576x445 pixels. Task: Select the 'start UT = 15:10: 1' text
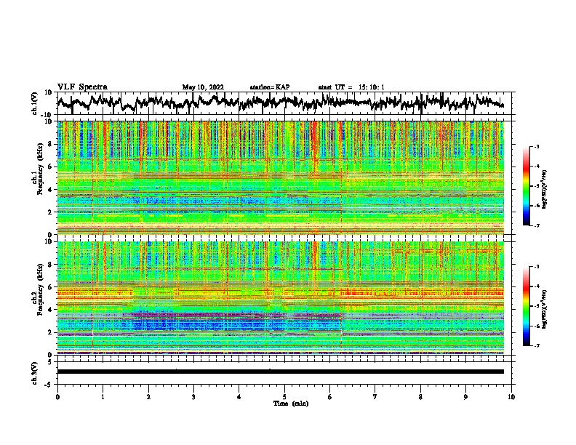(x=351, y=87)
